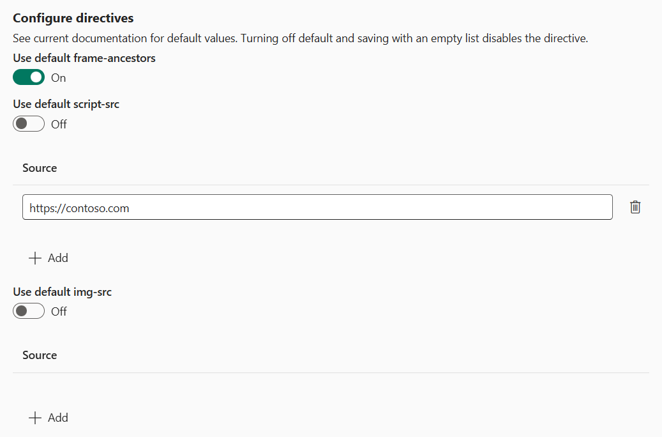
Task: Click Add under the img-src Source section
Action: click(49, 417)
